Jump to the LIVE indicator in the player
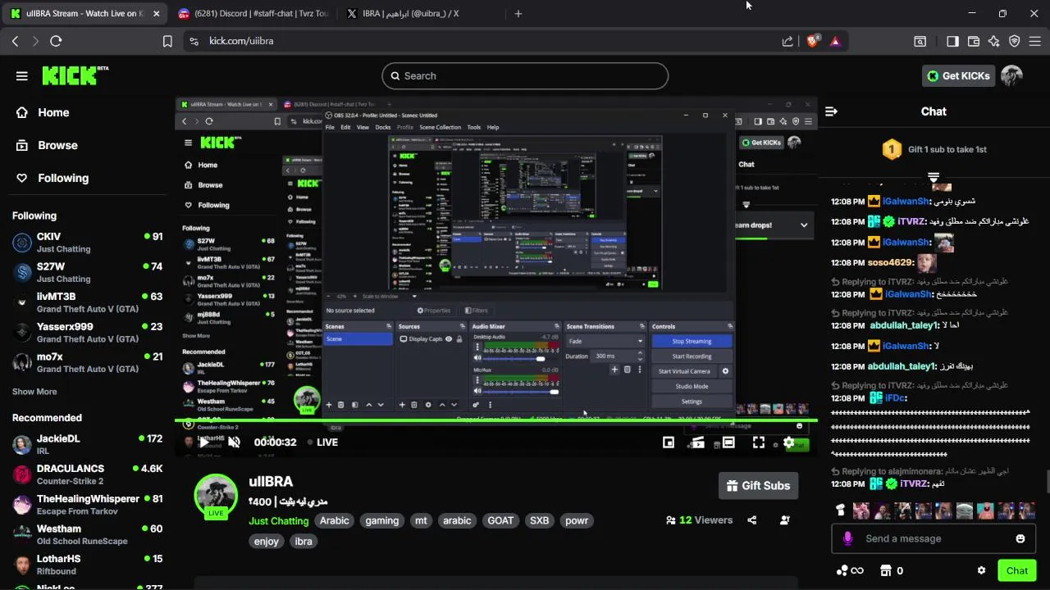This screenshot has height=590, width=1050. pos(322,442)
